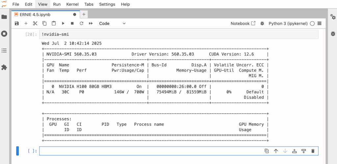This screenshot has width=337, height=164.
Task: Click the [20]: execution count prompt
Action: tap(31, 34)
